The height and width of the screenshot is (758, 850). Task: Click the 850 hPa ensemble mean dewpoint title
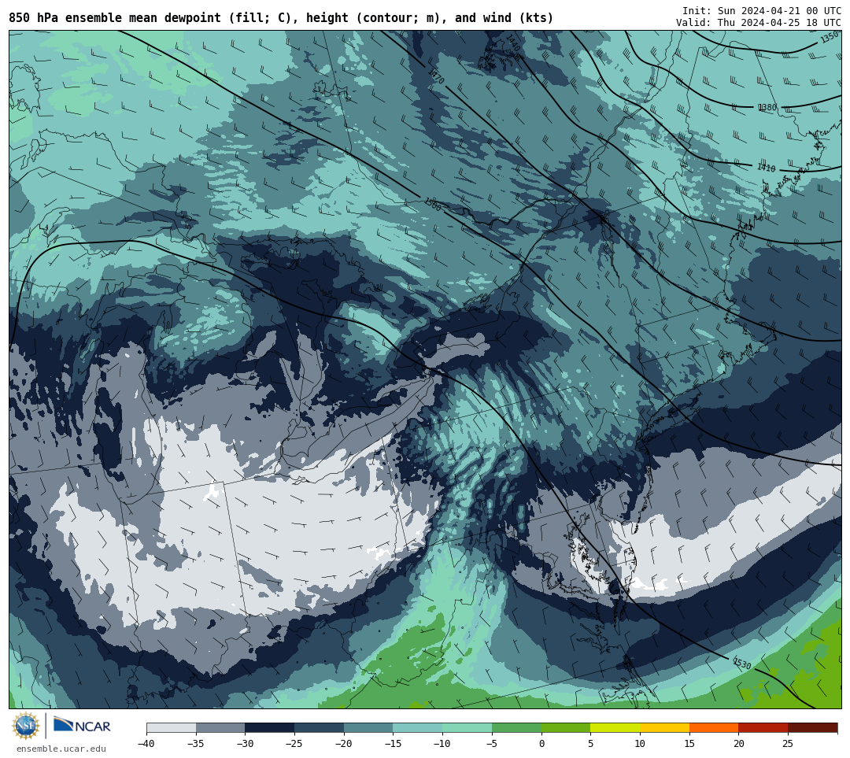click(281, 18)
